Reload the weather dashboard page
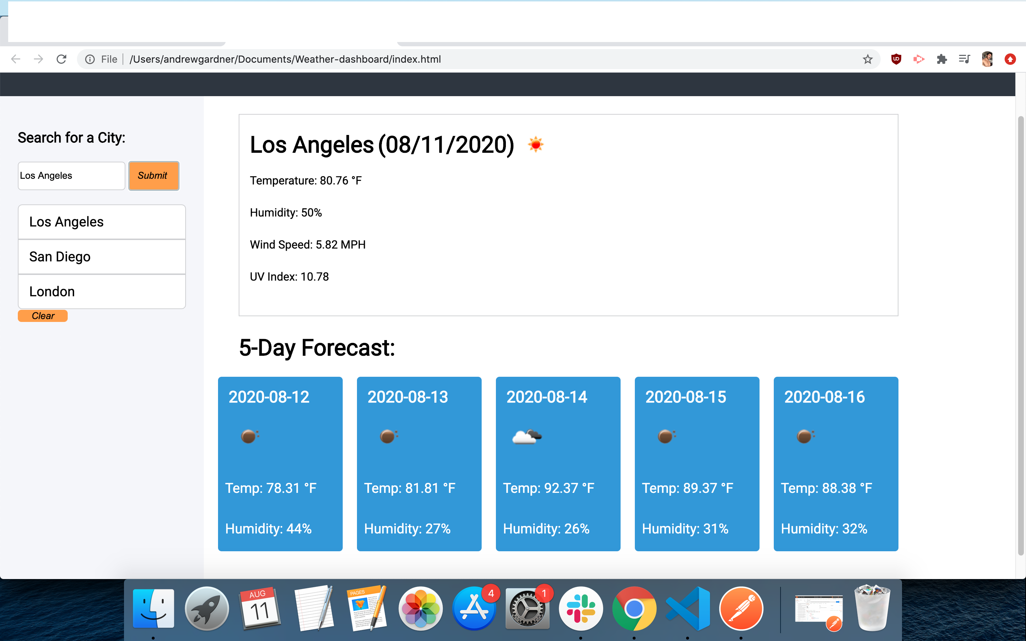 [x=61, y=59]
